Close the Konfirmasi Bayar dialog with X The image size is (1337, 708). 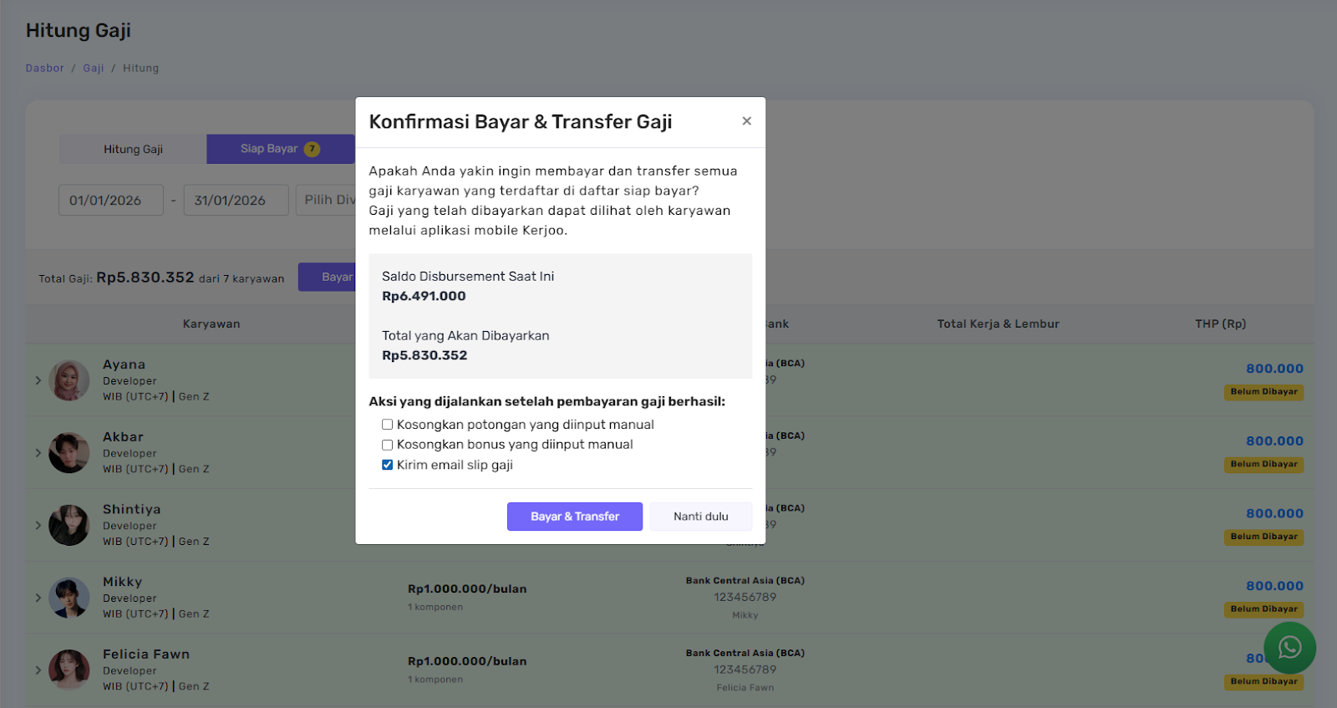point(746,121)
